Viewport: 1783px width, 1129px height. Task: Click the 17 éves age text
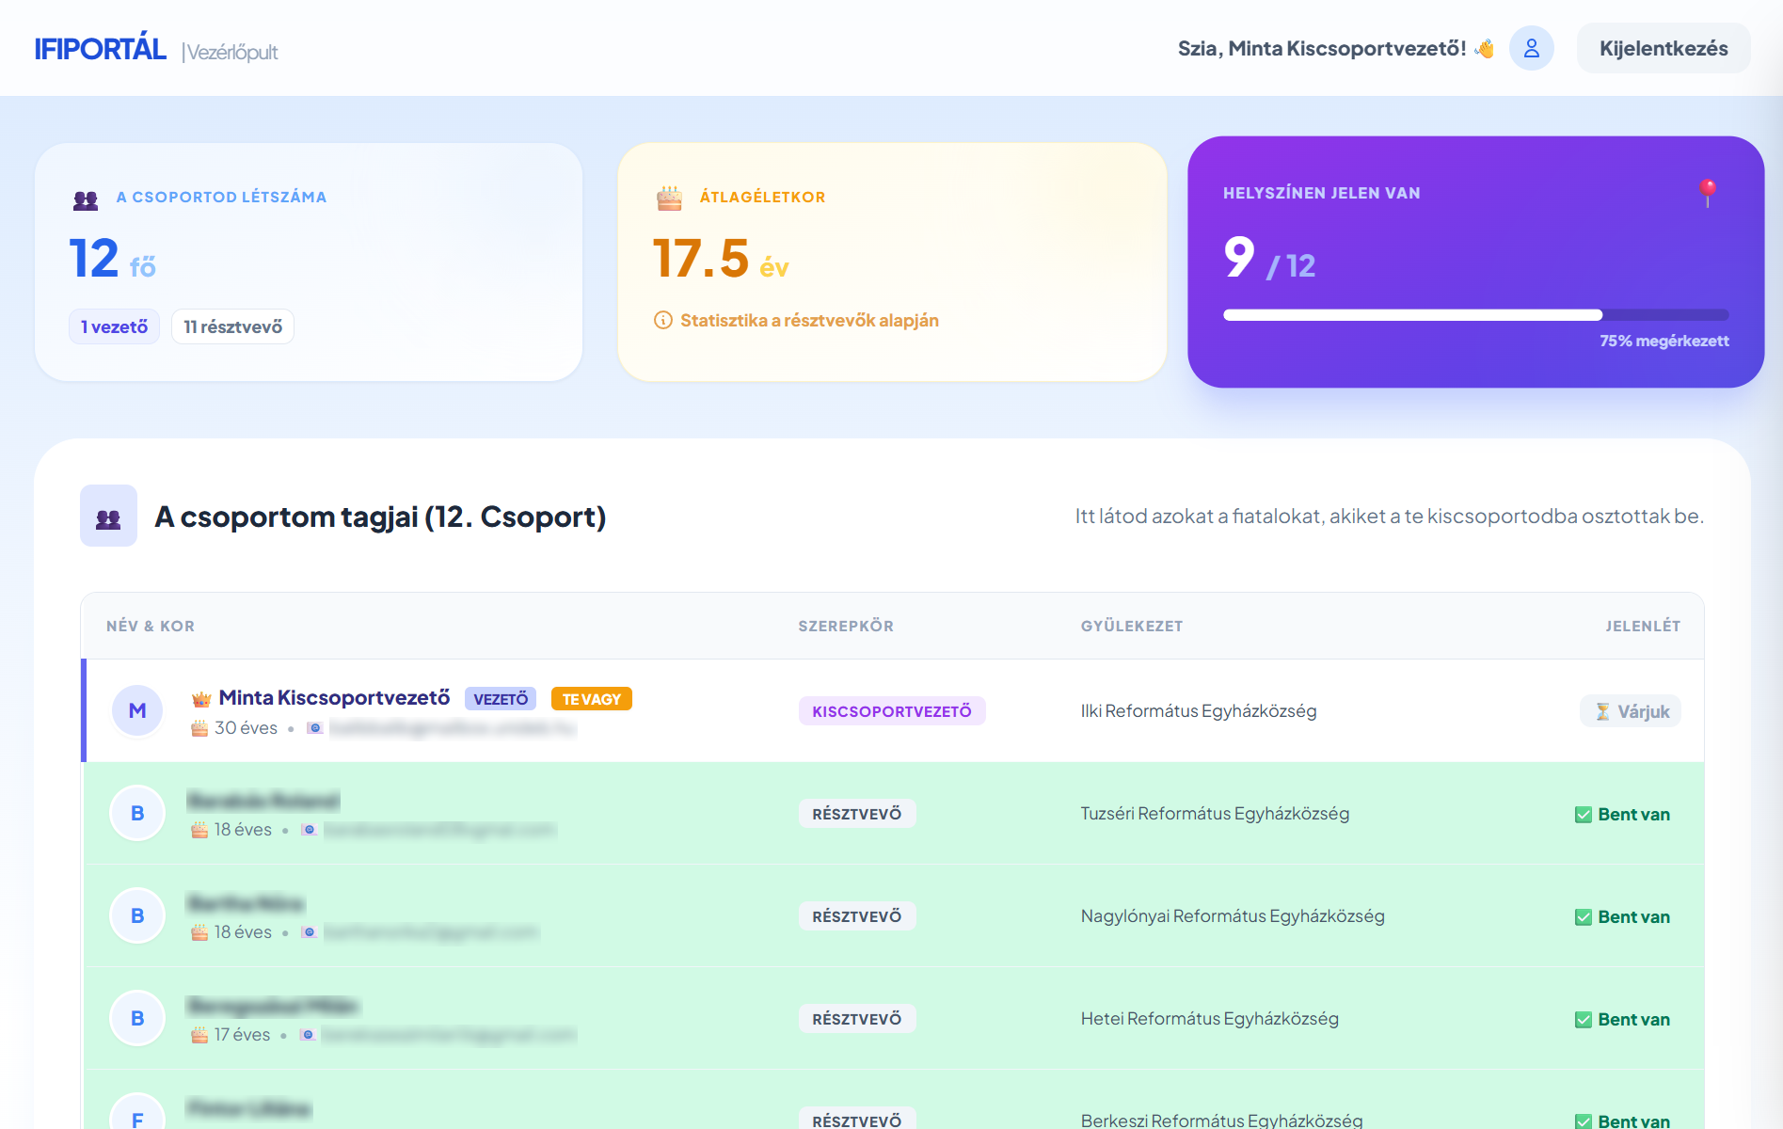coord(242,1035)
